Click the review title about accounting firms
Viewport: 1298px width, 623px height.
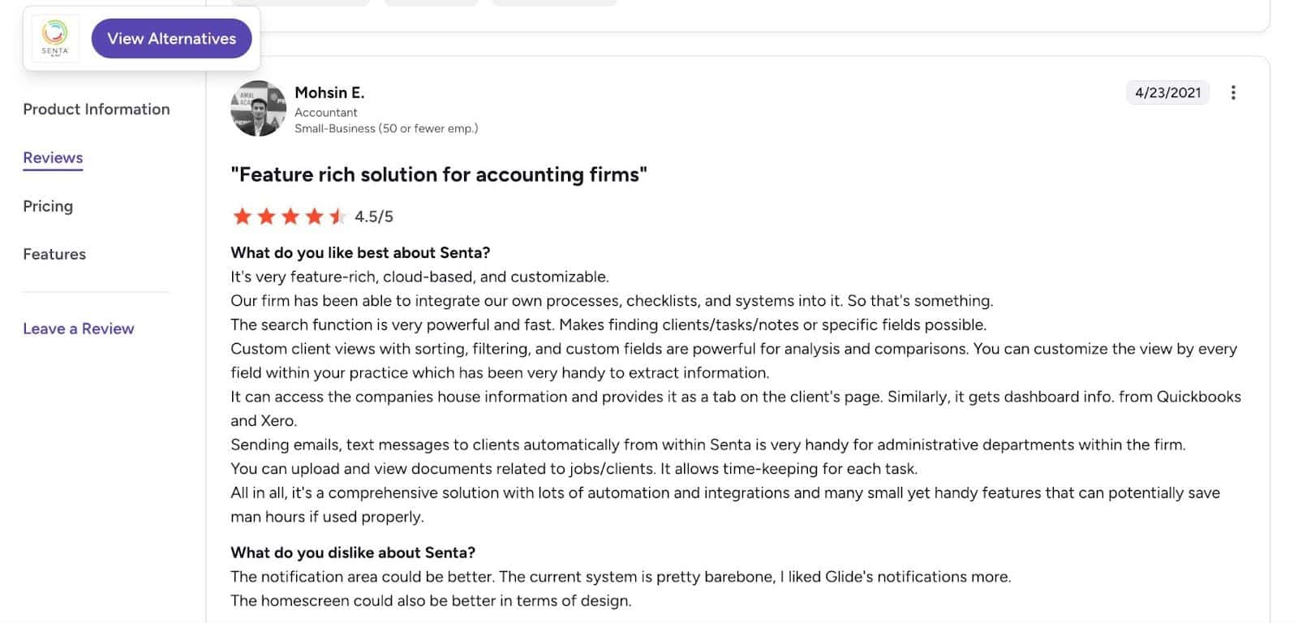click(x=438, y=174)
